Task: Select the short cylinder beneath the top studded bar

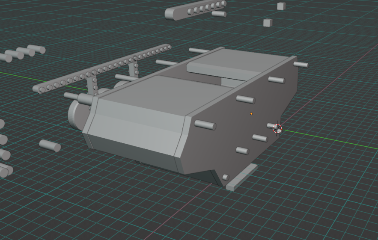Action: [x=219, y=14]
